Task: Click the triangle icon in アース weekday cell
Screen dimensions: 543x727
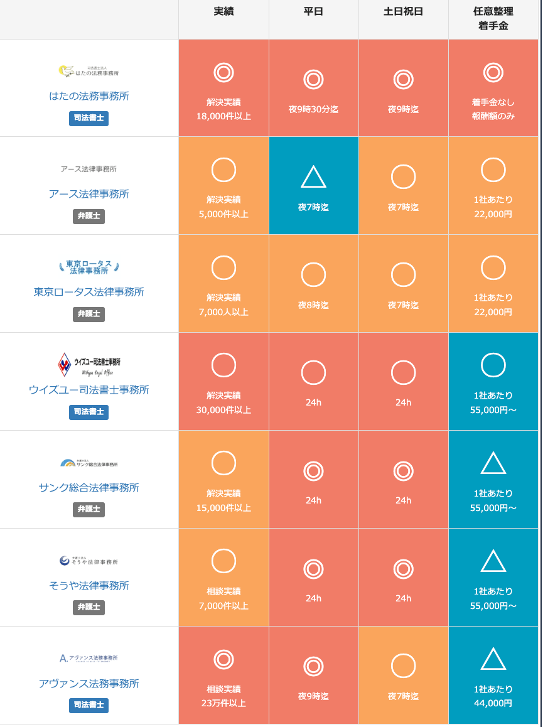Action: (x=313, y=177)
